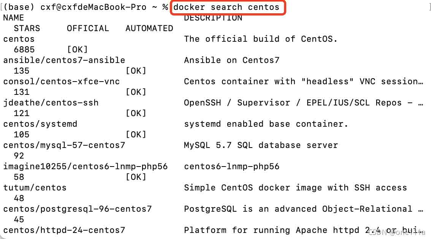Viewport: 431px width, 239px height.
Task: Click the MySQL 5.7 SQL database server description
Action: pos(261,145)
